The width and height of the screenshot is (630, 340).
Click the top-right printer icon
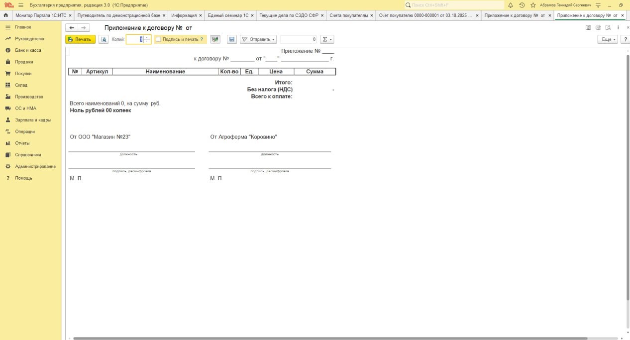click(598, 28)
